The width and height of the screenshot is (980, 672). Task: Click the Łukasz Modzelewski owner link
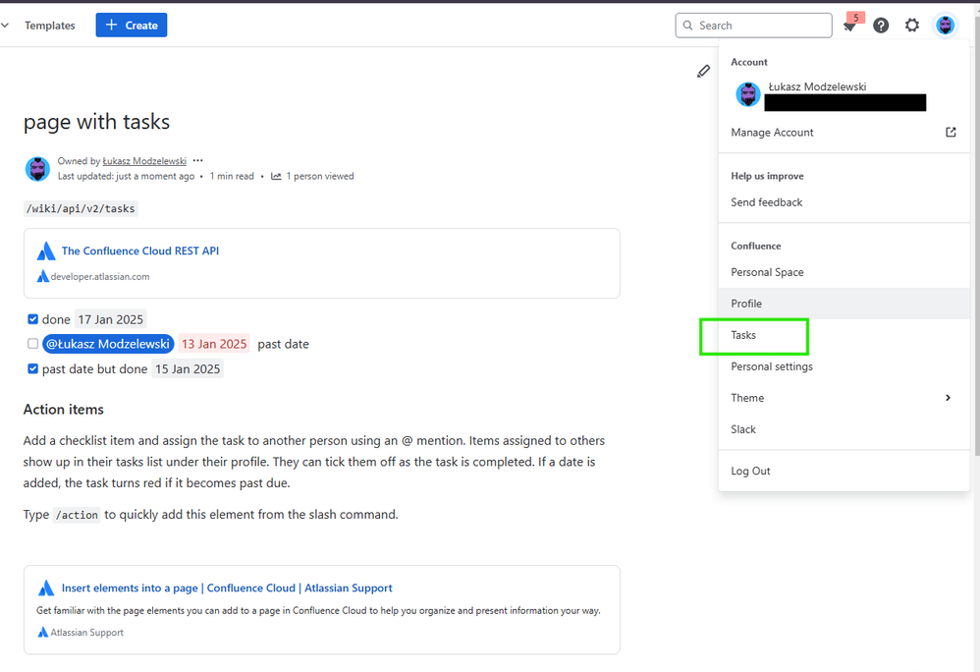click(144, 161)
